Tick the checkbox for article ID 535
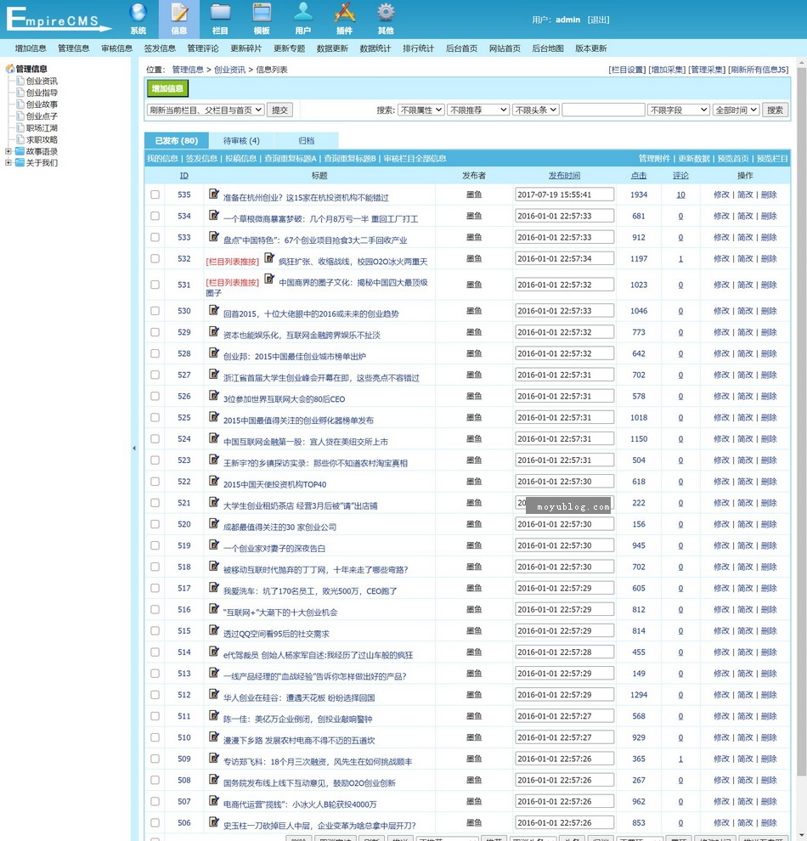 pos(155,195)
